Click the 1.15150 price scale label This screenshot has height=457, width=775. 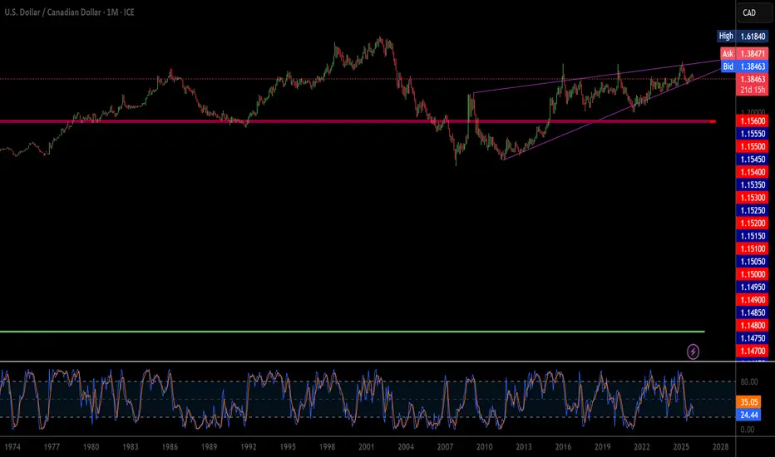(753, 236)
